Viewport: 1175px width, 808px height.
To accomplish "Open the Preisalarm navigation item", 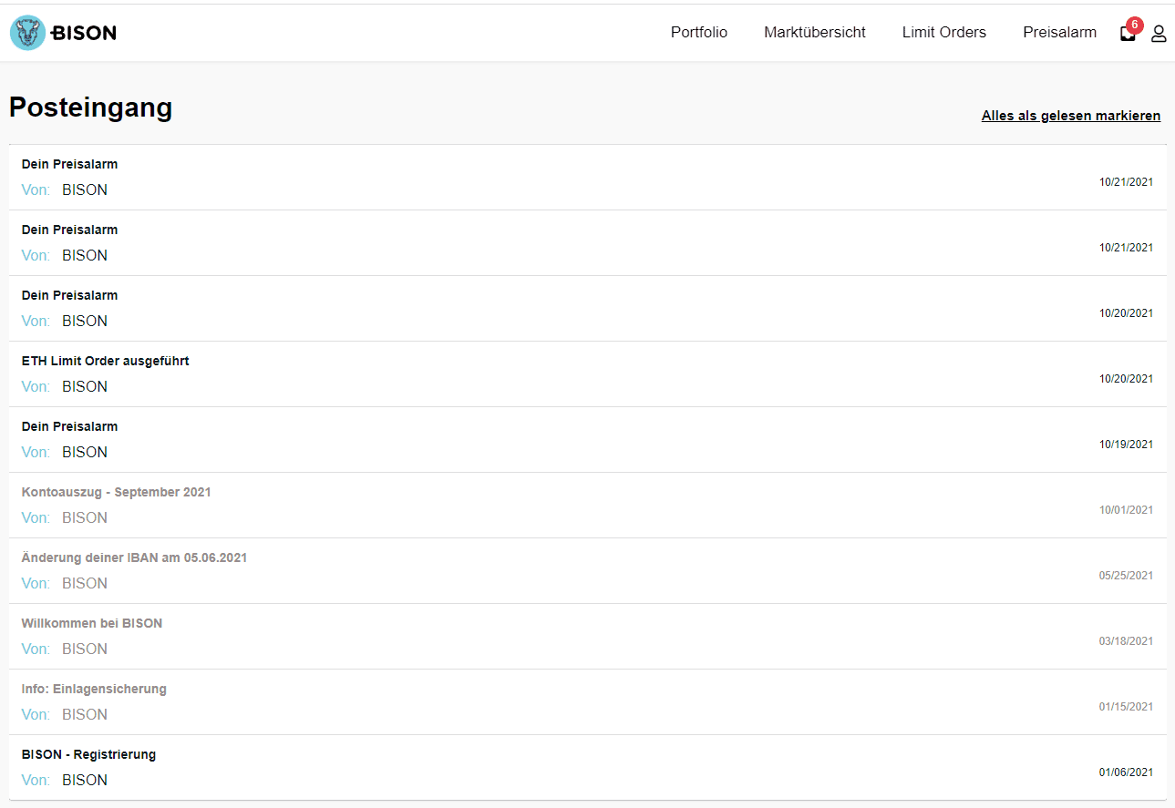I will click(x=1060, y=33).
